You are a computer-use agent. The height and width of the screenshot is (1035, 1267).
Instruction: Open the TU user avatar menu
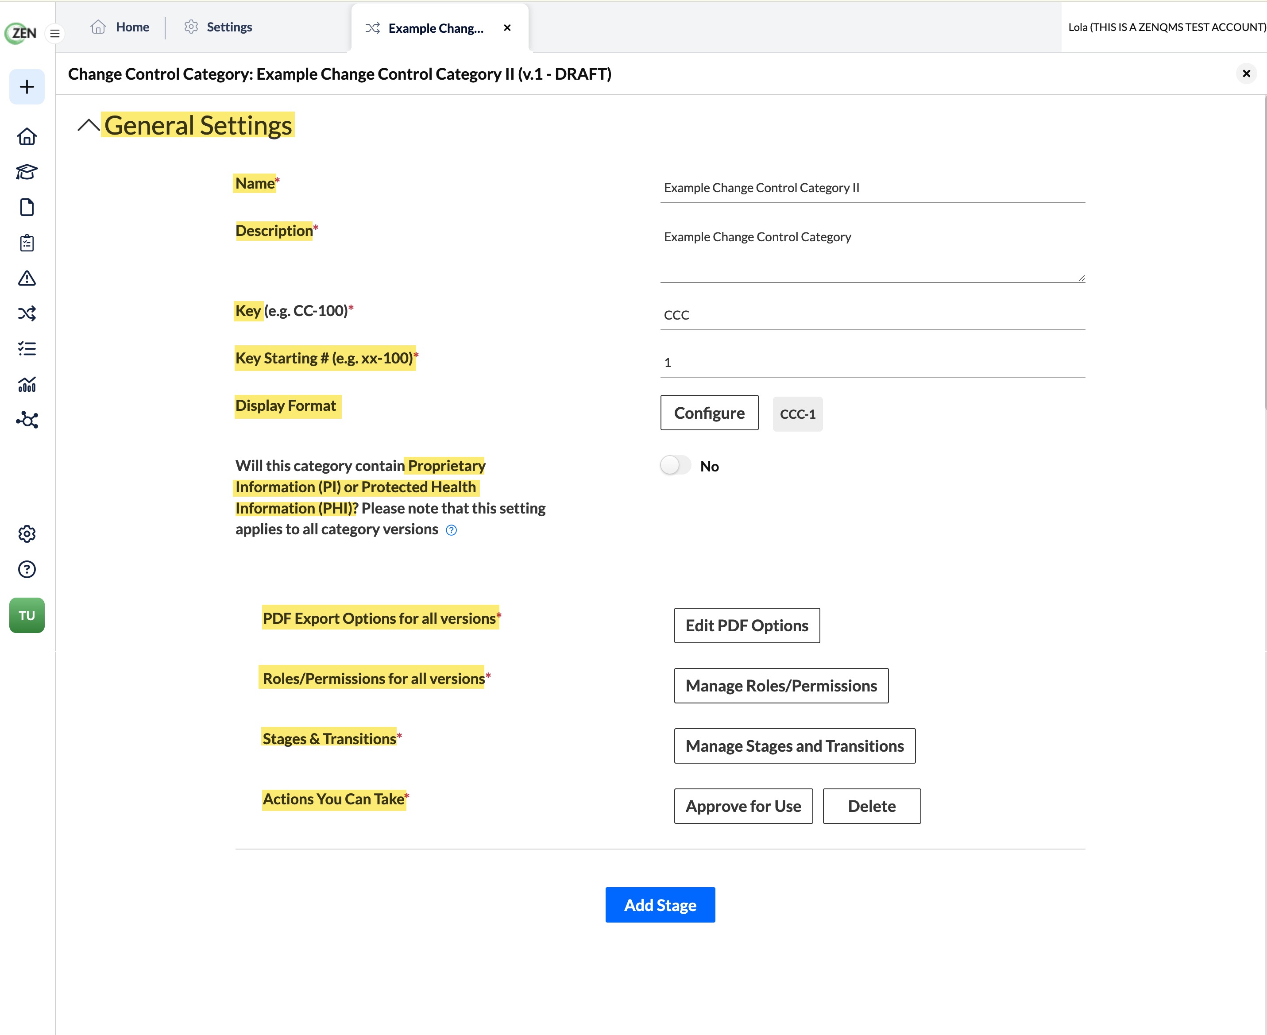(x=27, y=615)
